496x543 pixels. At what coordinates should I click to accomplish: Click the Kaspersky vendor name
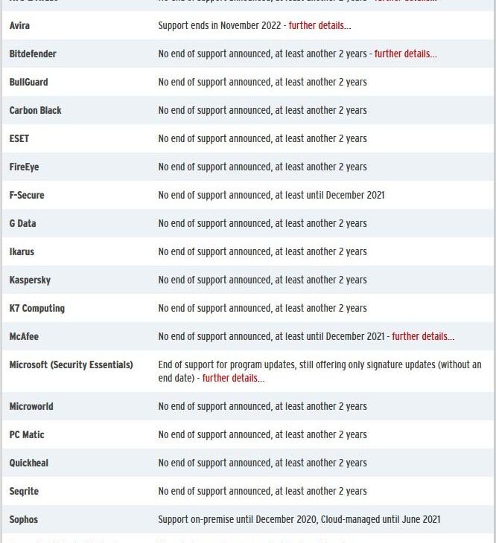click(x=30, y=280)
